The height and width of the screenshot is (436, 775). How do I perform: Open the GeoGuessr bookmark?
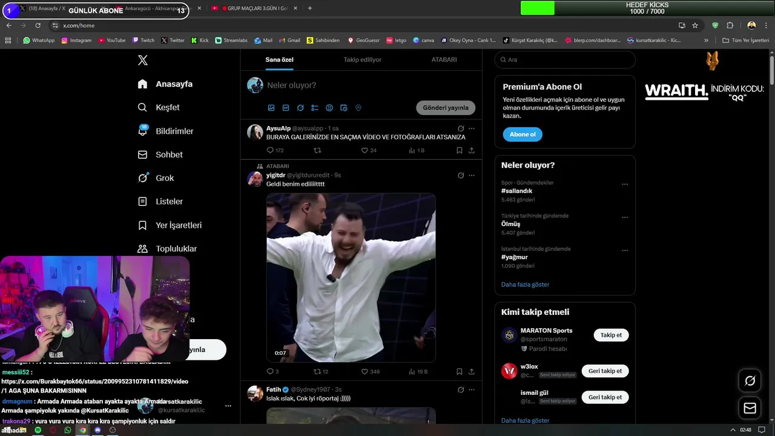pos(363,41)
